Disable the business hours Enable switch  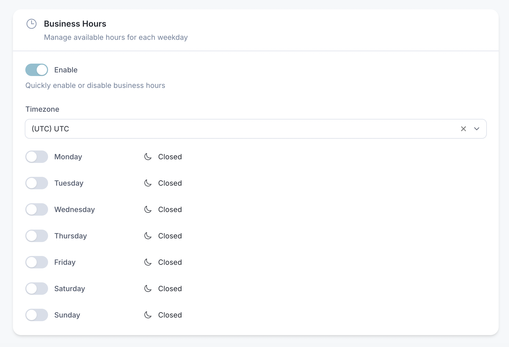37,70
